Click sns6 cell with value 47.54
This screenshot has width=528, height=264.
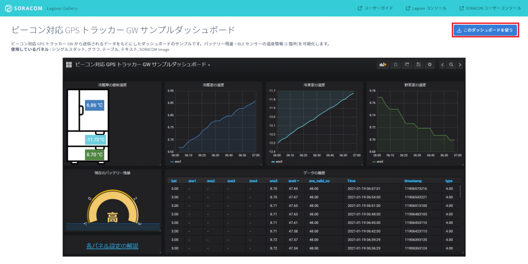(293, 248)
